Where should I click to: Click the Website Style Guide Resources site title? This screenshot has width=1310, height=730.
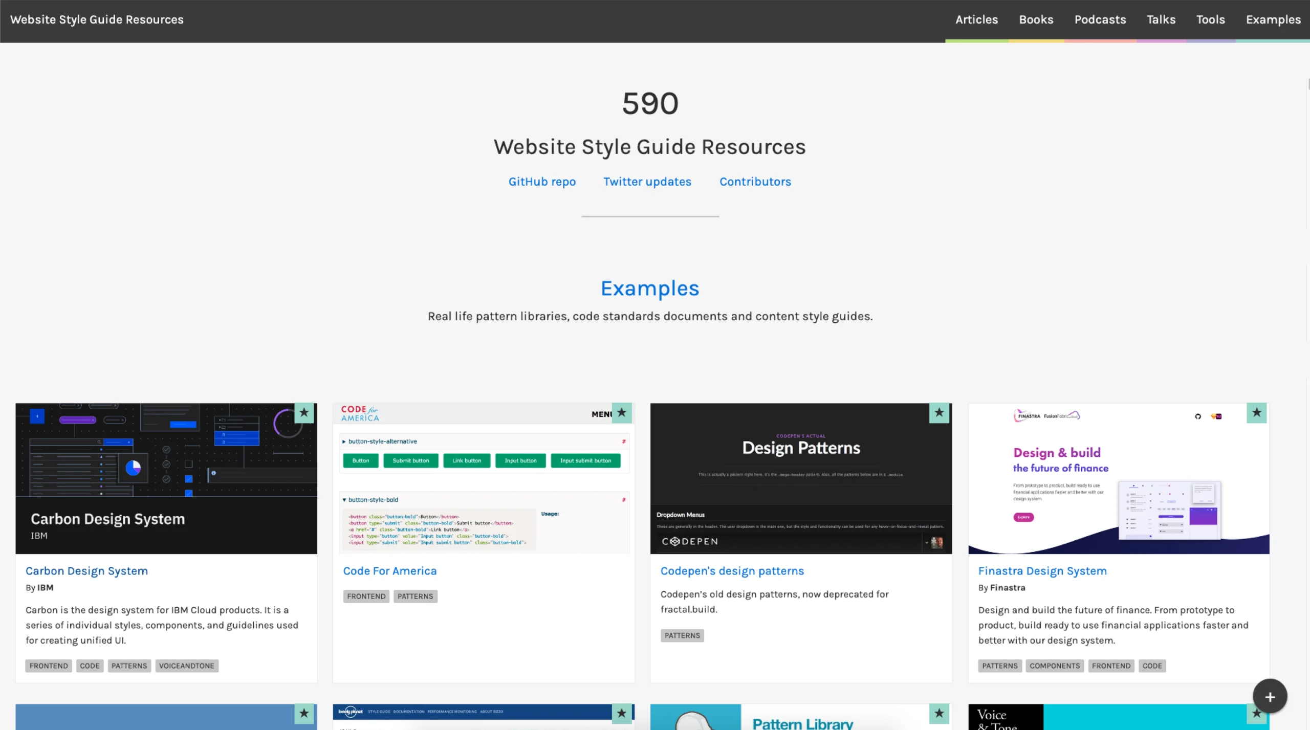97,19
